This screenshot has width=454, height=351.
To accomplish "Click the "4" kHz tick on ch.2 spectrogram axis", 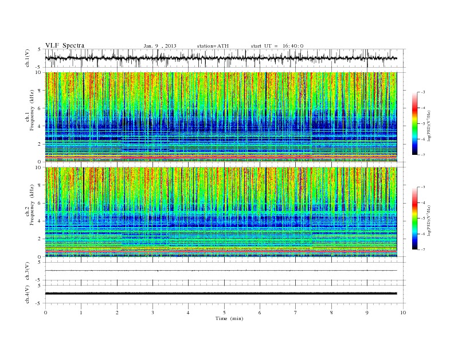I will point(40,221).
